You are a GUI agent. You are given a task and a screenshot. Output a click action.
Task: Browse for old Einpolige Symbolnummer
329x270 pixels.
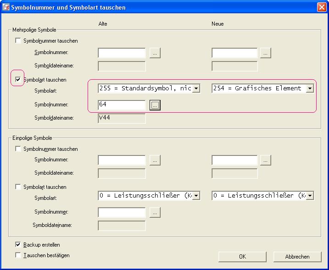pos(155,160)
